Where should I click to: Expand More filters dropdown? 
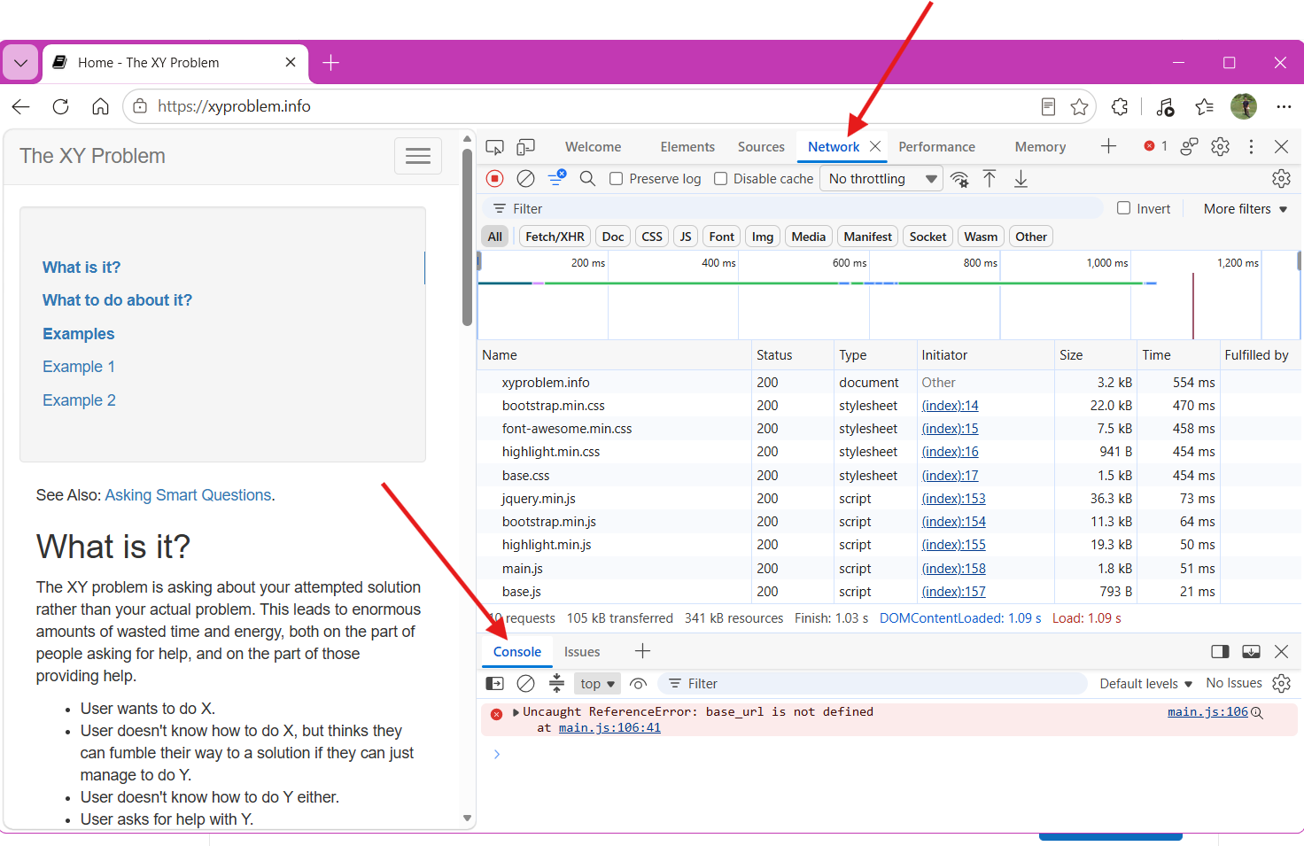point(1245,209)
